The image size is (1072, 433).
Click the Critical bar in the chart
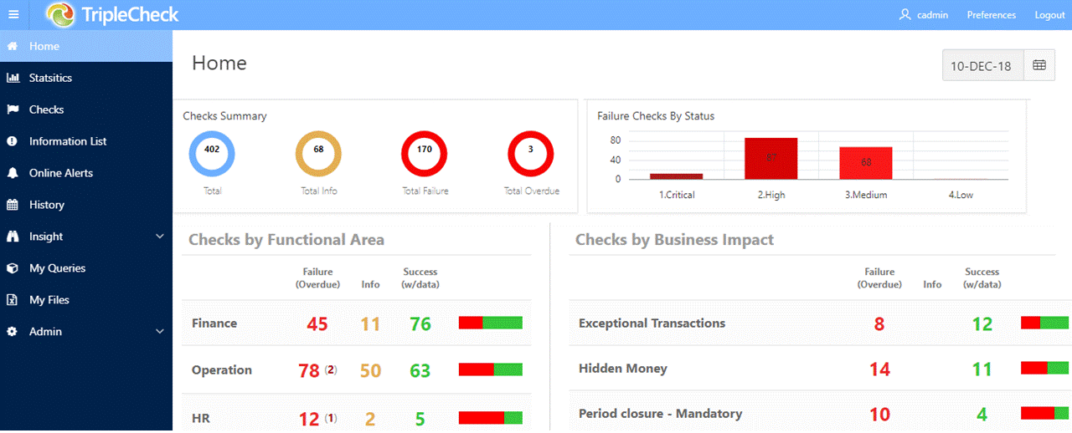click(677, 176)
